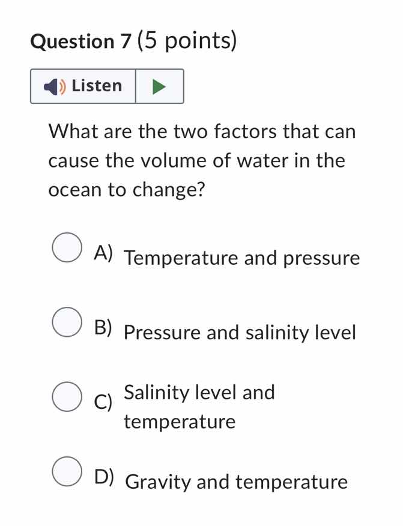403x526 pixels.
Task: Select the Temperature and pressure answer text
Action: (x=241, y=258)
